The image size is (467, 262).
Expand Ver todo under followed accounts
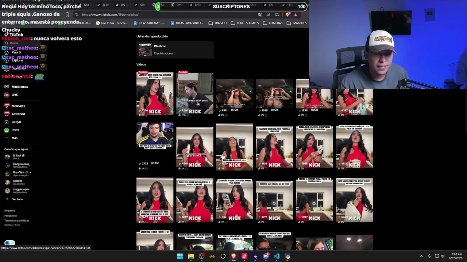tap(15, 199)
